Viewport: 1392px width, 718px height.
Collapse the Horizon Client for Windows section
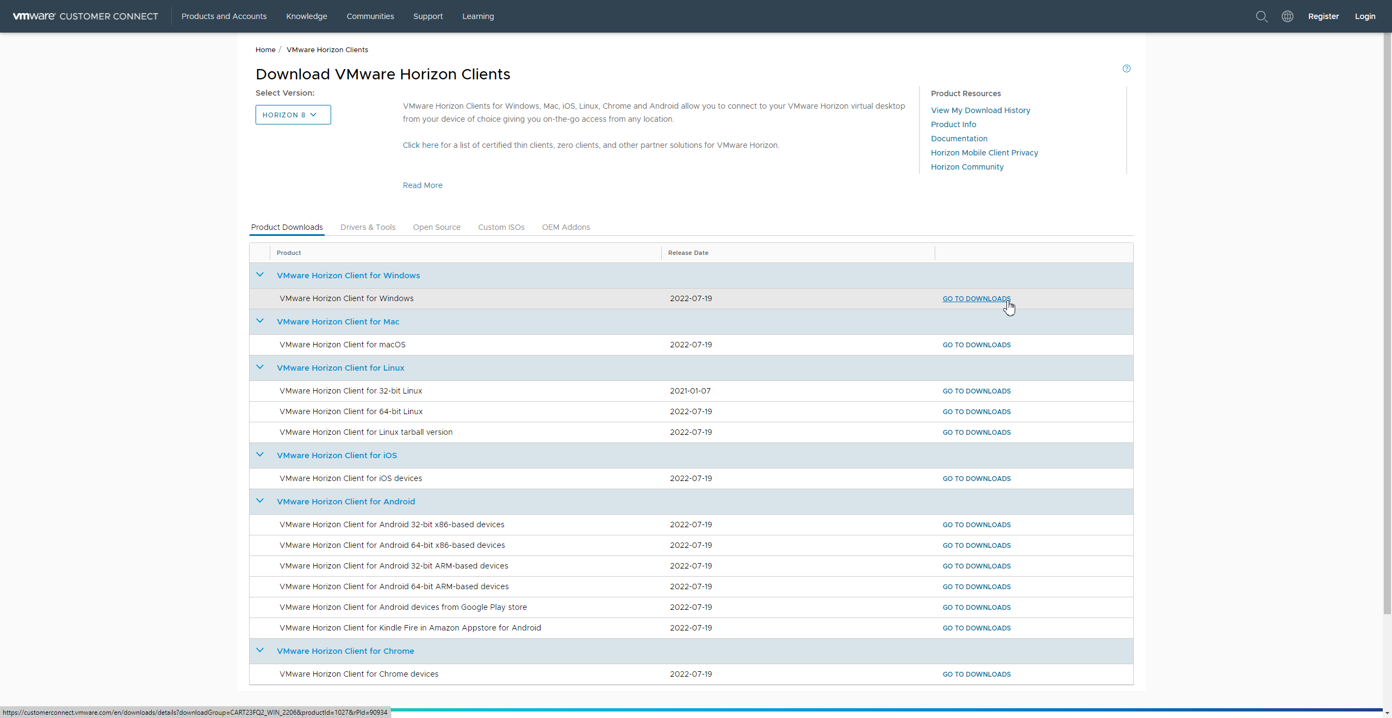[x=260, y=275]
